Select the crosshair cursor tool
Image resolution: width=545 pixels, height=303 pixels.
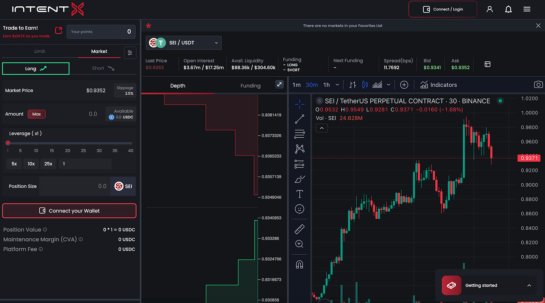coord(299,104)
